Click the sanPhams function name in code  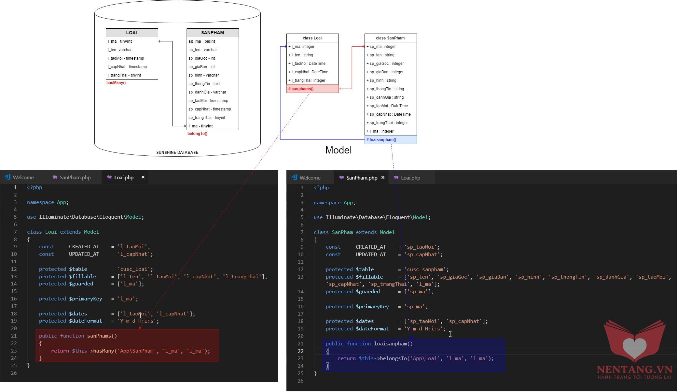coord(99,336)
